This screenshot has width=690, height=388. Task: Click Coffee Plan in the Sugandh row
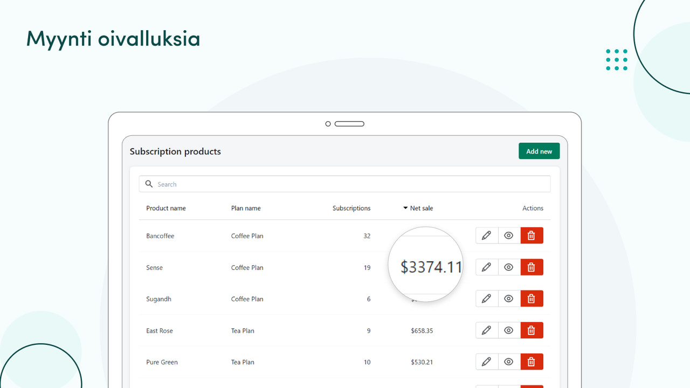tap(247, 299)
